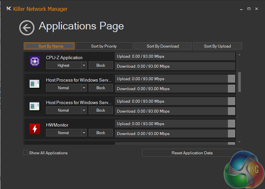Image resolution: width=265 pixels, height=189 pixels.
Task: Expand HWMonitor priority dropdown arrow
Action: click(x=84, y=133)
